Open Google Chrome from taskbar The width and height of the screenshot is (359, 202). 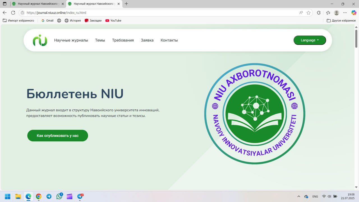pos(39,196)
